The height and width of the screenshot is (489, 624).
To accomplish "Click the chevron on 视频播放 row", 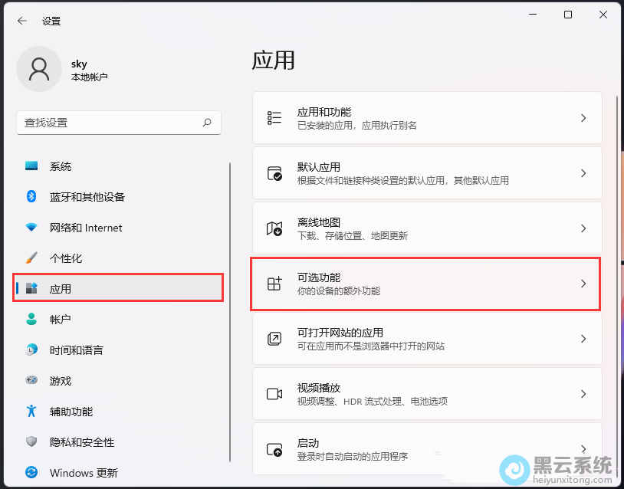I will pyautogui.click(x=583, y=394).
